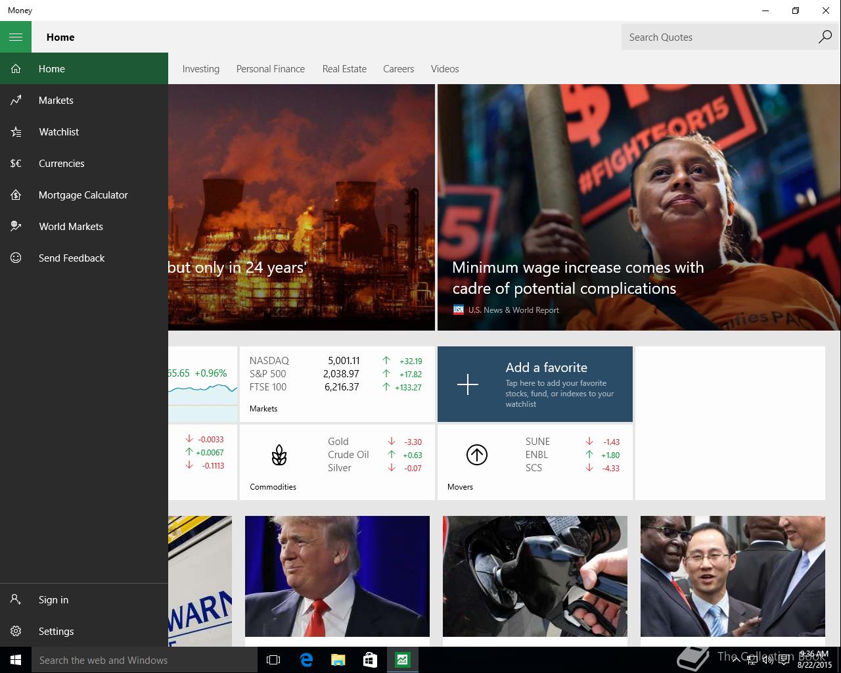The width and height of the screenshot is (841, 673).
Task: Click the Sign in label
Action: pos(53,599)
